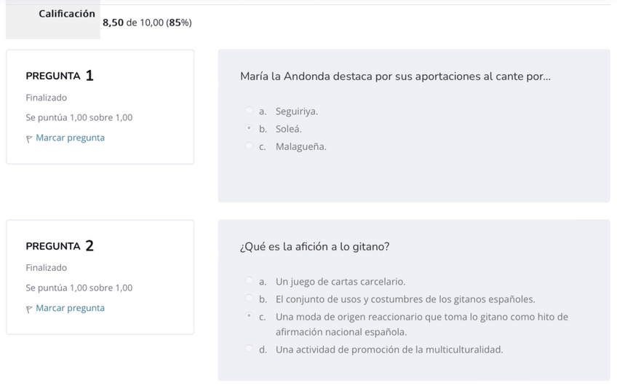This screenshot has height=391, width=617.
Task: Click Finalizado status under Pregunta 1
Action: tap(46, 98)
